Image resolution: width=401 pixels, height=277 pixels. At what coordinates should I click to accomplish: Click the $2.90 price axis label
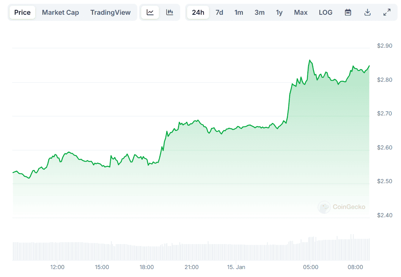(x=385, y=46)
